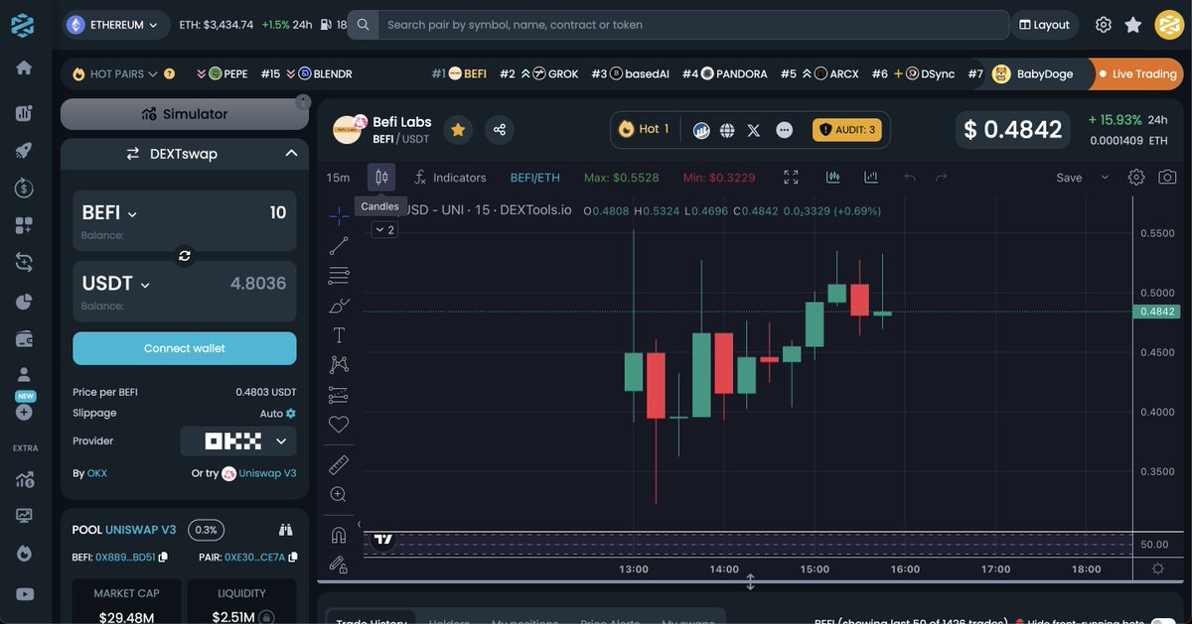Open the top-bar favorites star
This screenshot has height=624, width=1192.
click(x=1133, y=25)
